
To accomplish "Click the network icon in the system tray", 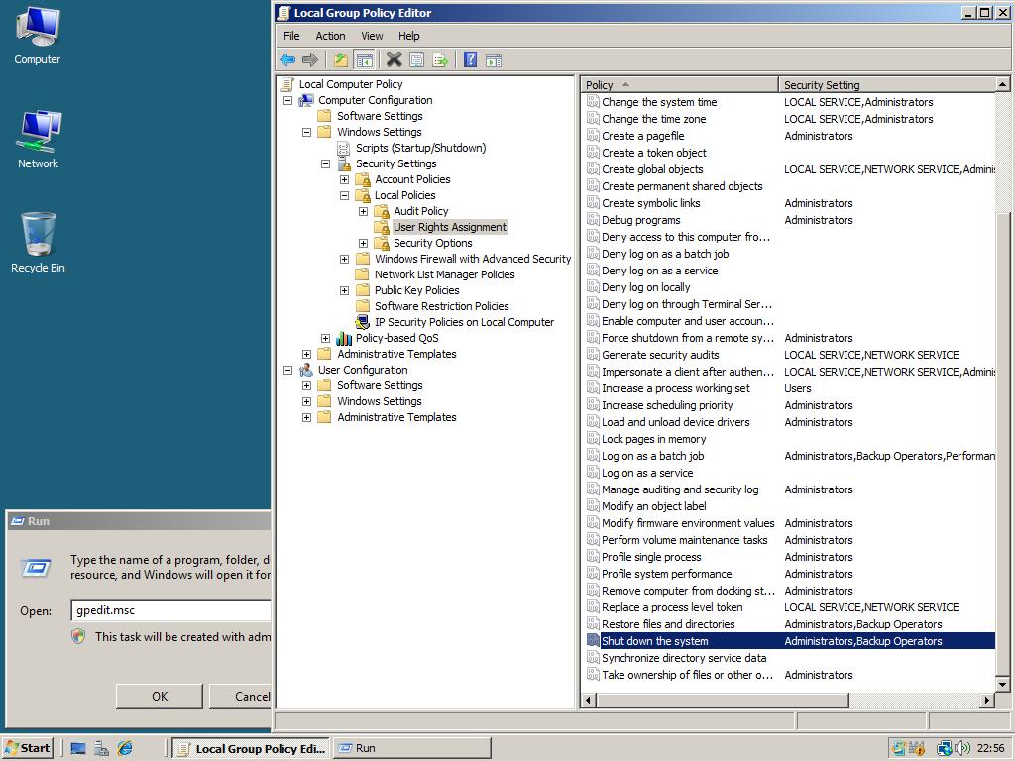I will [944, 749].
